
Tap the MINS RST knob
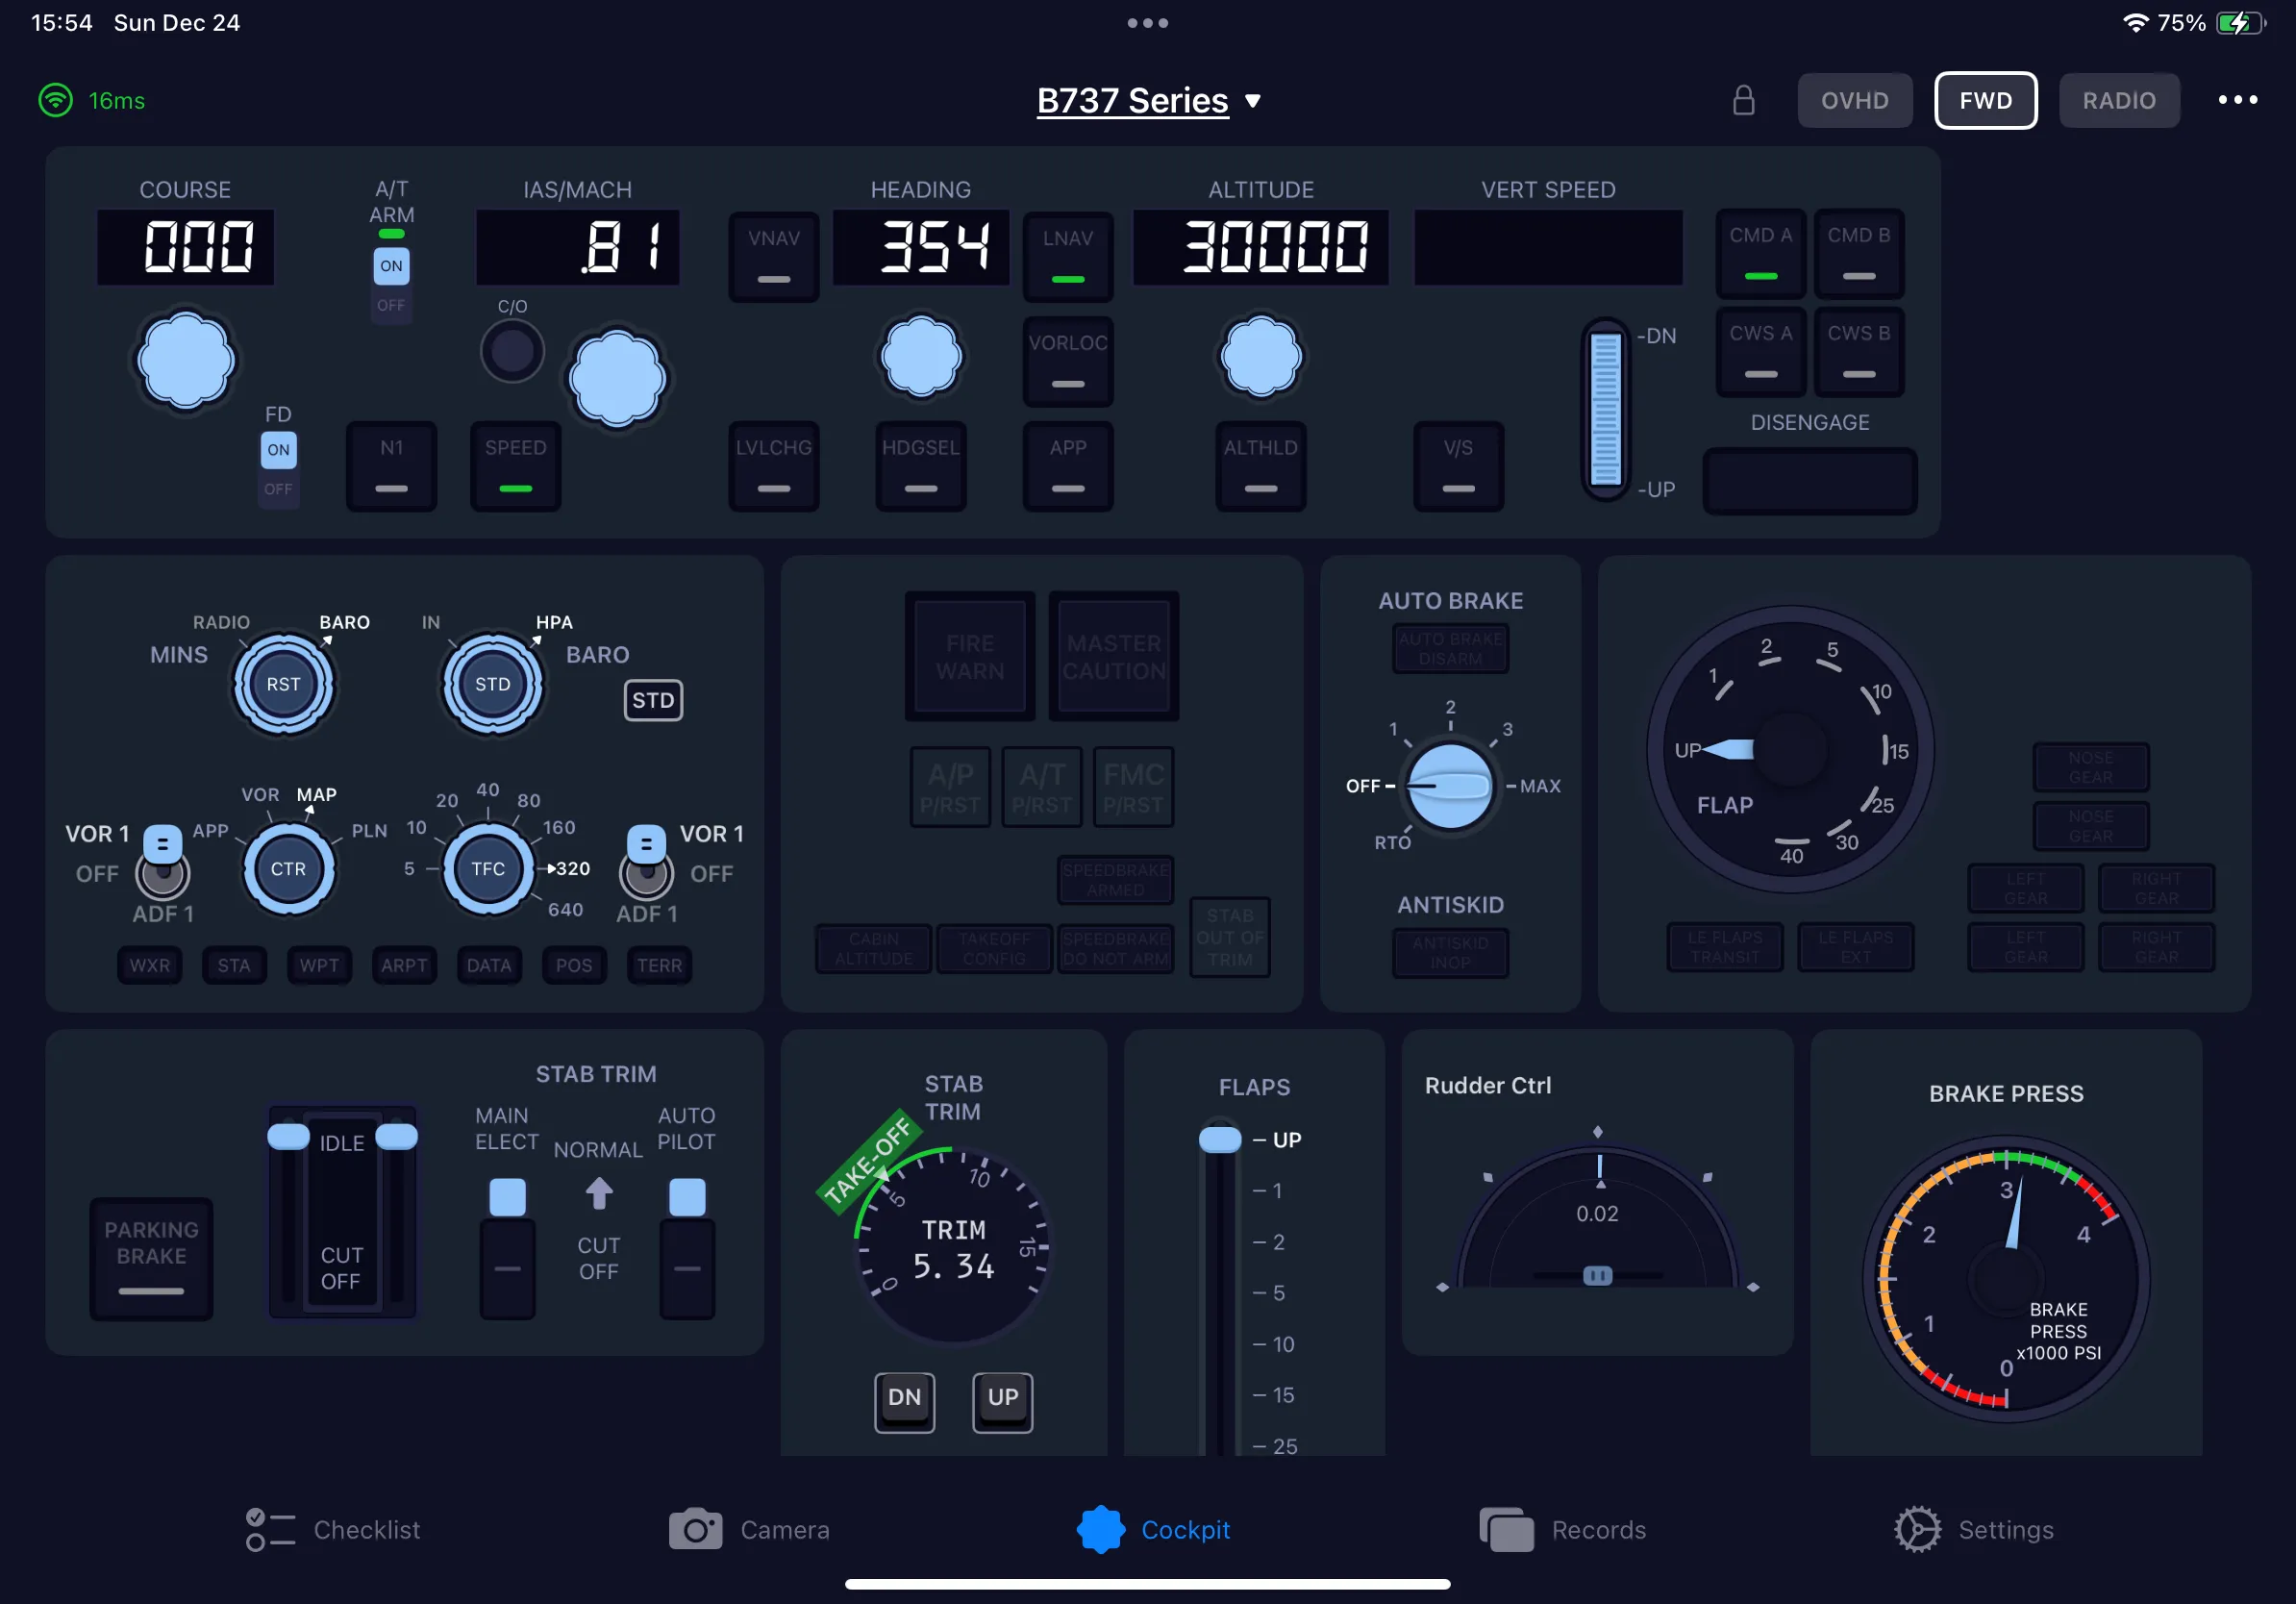pos(283,684)
